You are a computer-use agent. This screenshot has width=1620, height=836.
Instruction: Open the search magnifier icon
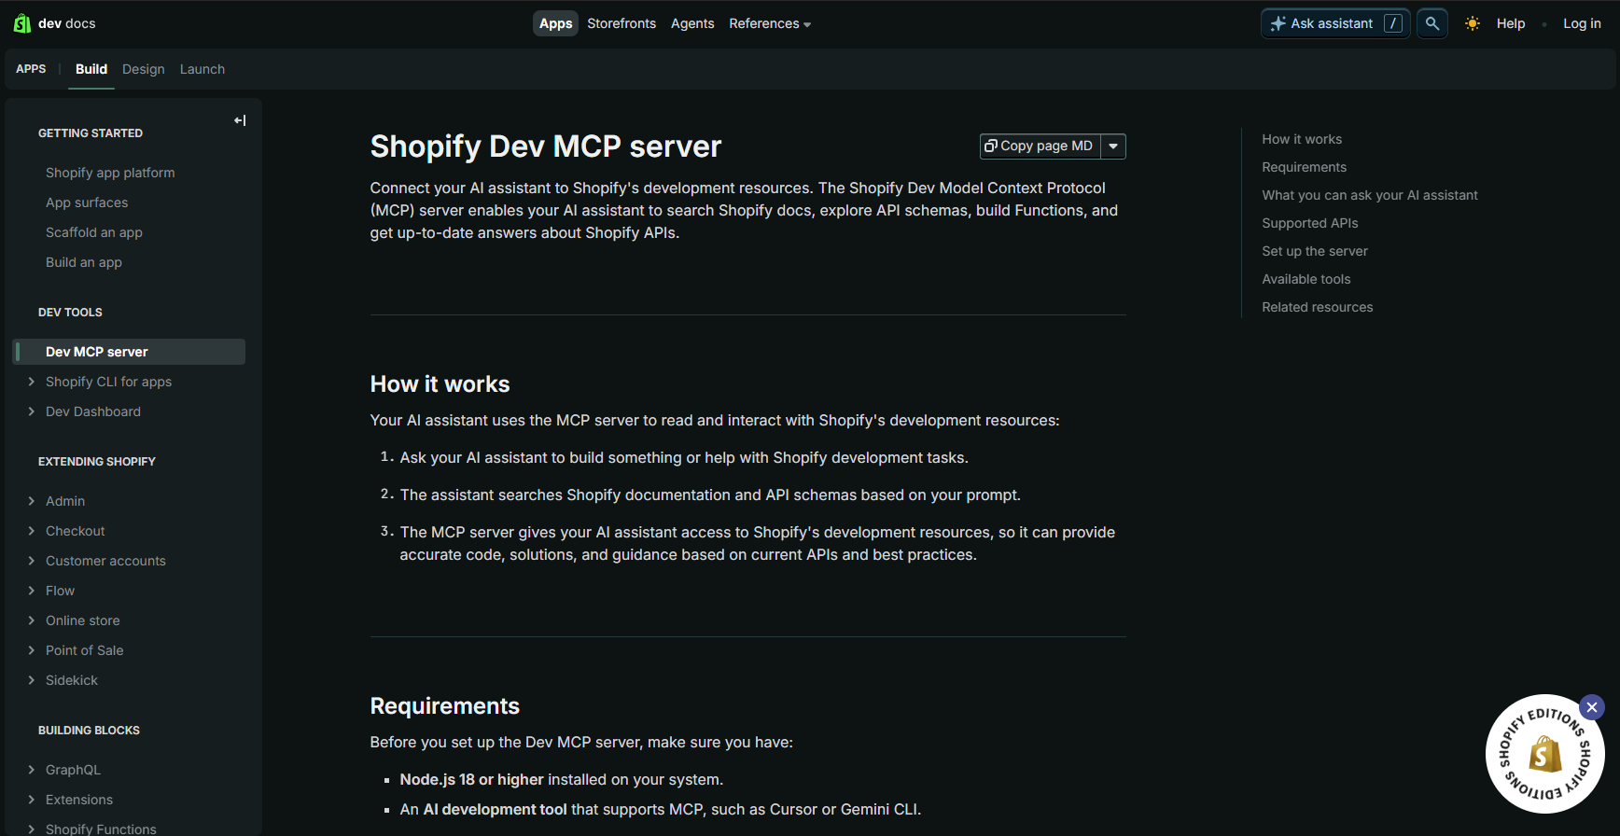[1431, 23]
